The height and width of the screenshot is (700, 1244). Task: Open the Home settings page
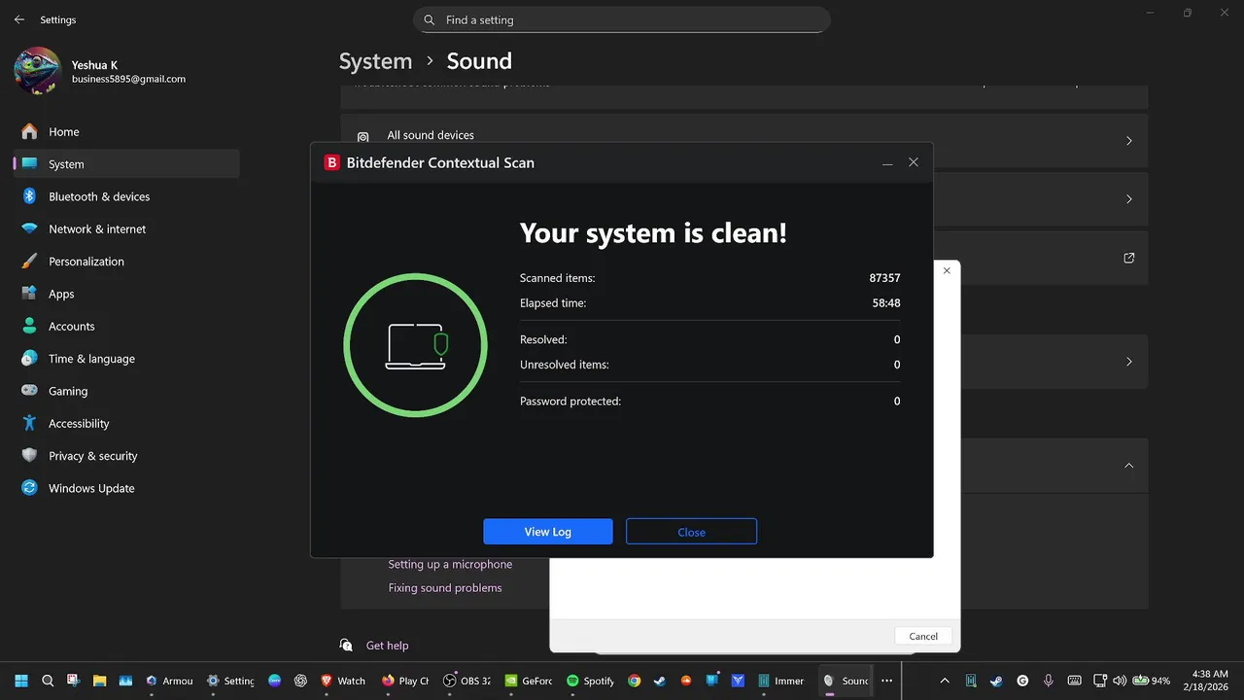point(126,131)
